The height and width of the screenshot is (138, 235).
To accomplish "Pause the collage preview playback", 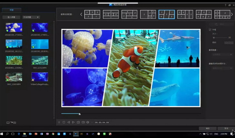I will click(59, 122).
